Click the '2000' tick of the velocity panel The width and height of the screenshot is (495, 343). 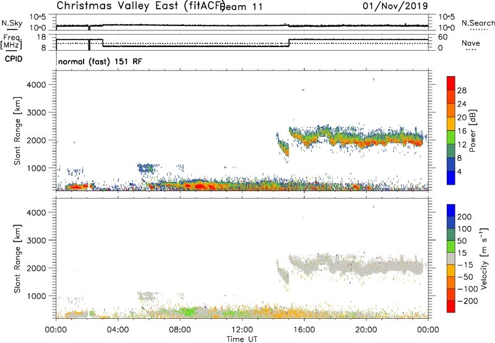coord(37,268)
